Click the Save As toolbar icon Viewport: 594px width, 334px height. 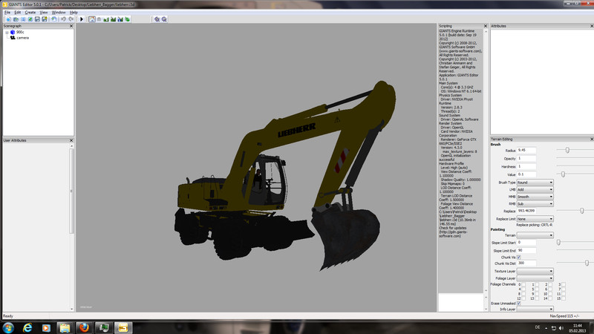click(45, 19)
